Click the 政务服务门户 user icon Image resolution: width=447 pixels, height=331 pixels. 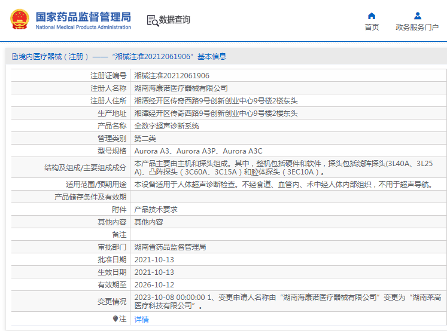click(417, 16)
